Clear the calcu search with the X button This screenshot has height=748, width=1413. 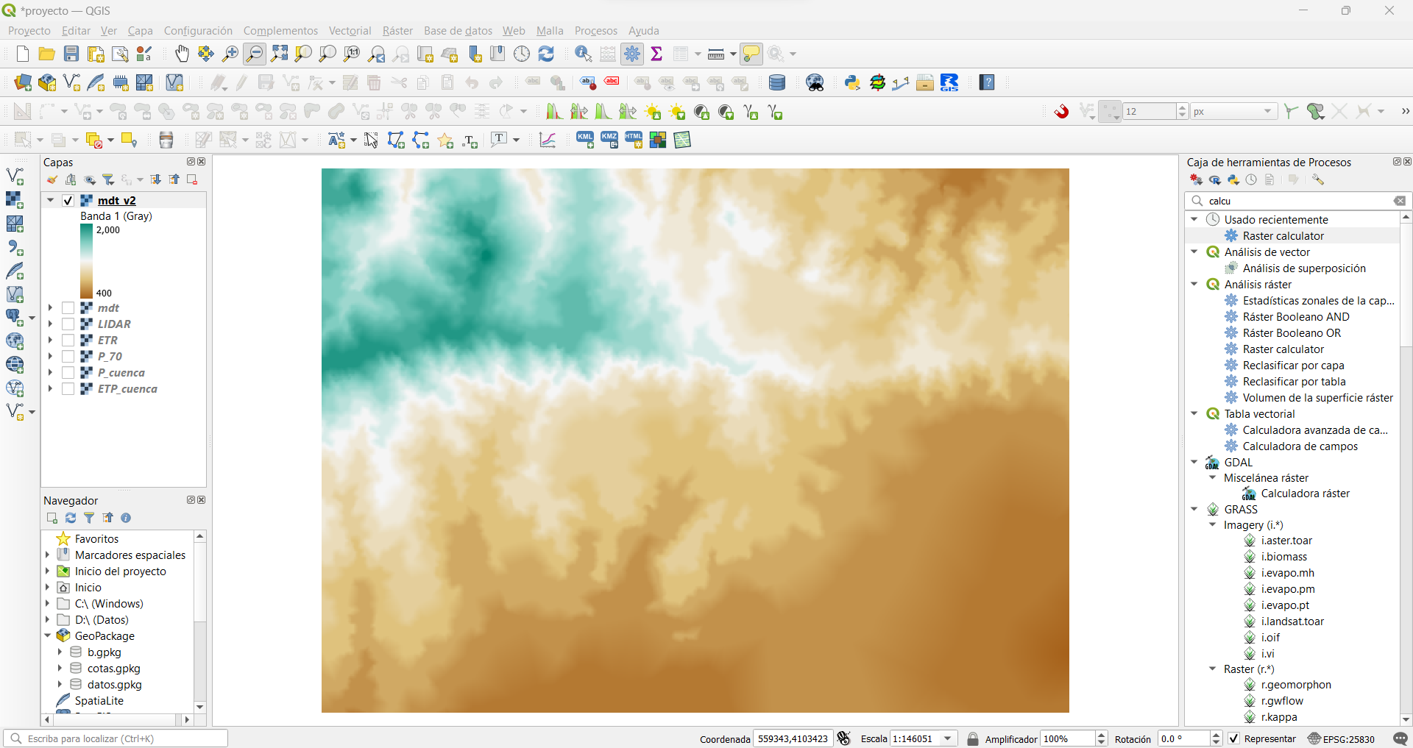click(1400, 201)
